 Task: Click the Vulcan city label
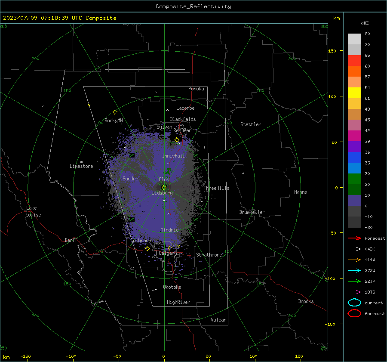(219, 320)
